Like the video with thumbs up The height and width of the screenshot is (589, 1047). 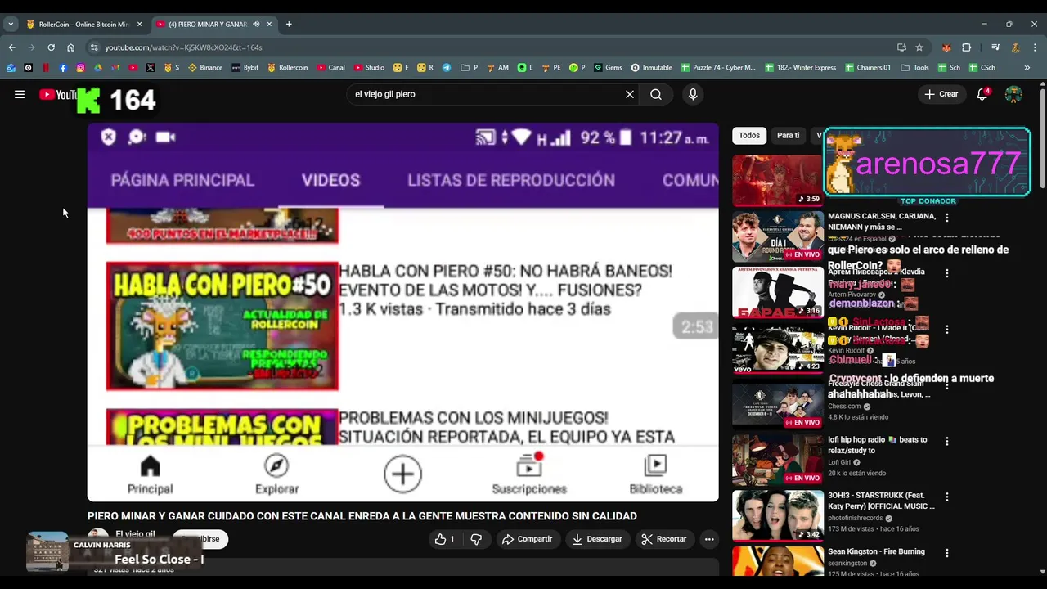445,539
